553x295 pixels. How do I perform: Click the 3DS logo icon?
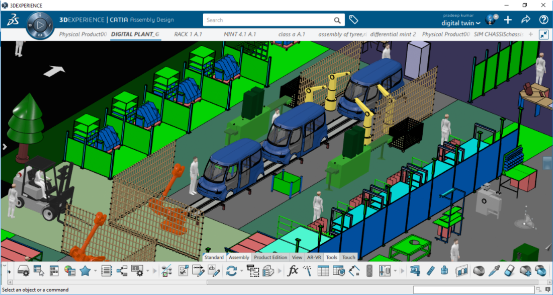[x=13, y=20]
